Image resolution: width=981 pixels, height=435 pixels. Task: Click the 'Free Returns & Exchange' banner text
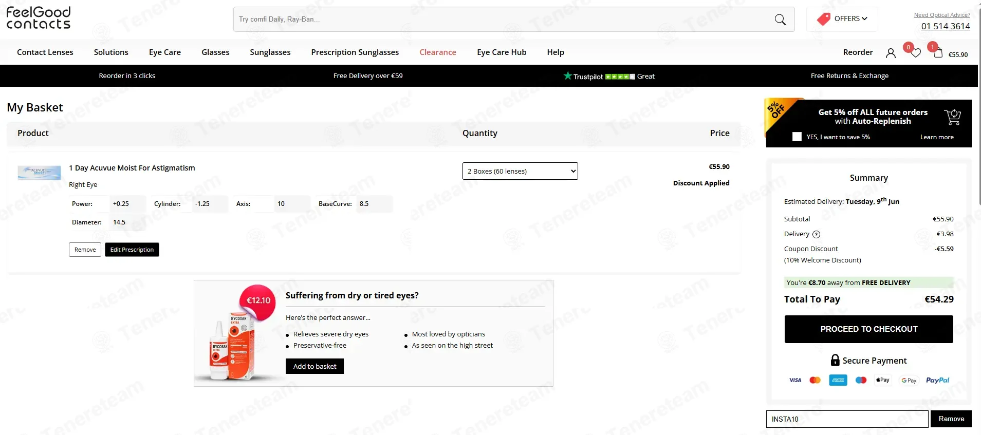click(849, 75)
